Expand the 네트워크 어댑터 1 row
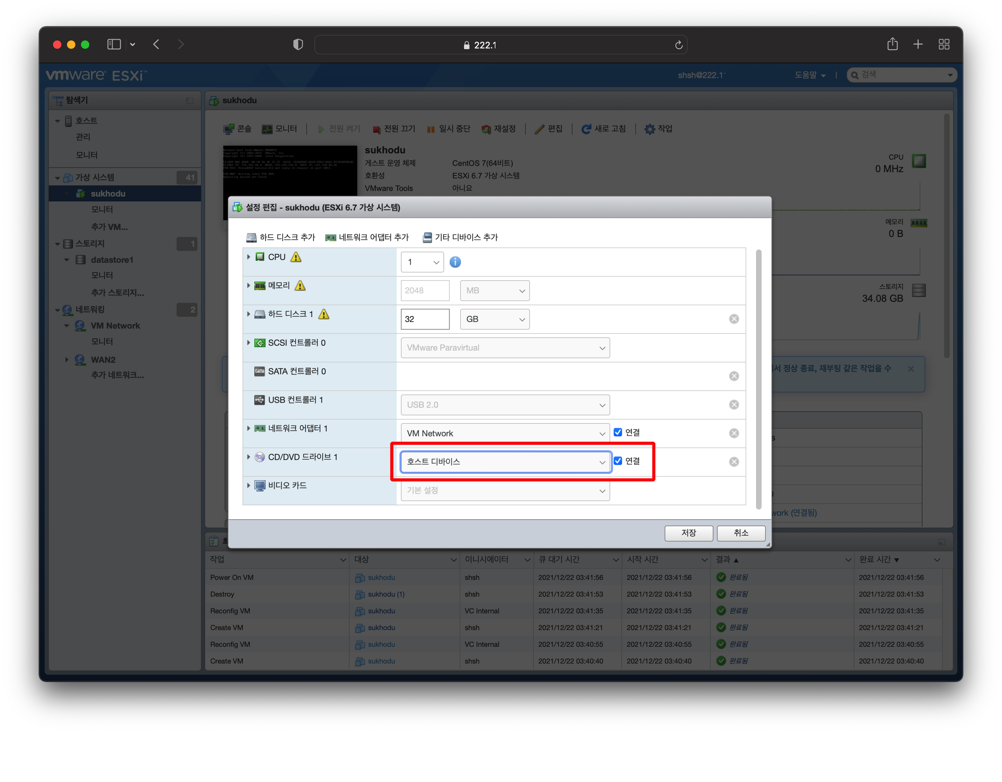This screenshot has height=782, width=1002. pos(249,428)
